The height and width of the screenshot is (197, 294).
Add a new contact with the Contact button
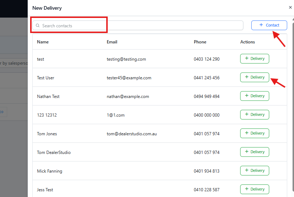pyautogui.click(x=269, y=25)
